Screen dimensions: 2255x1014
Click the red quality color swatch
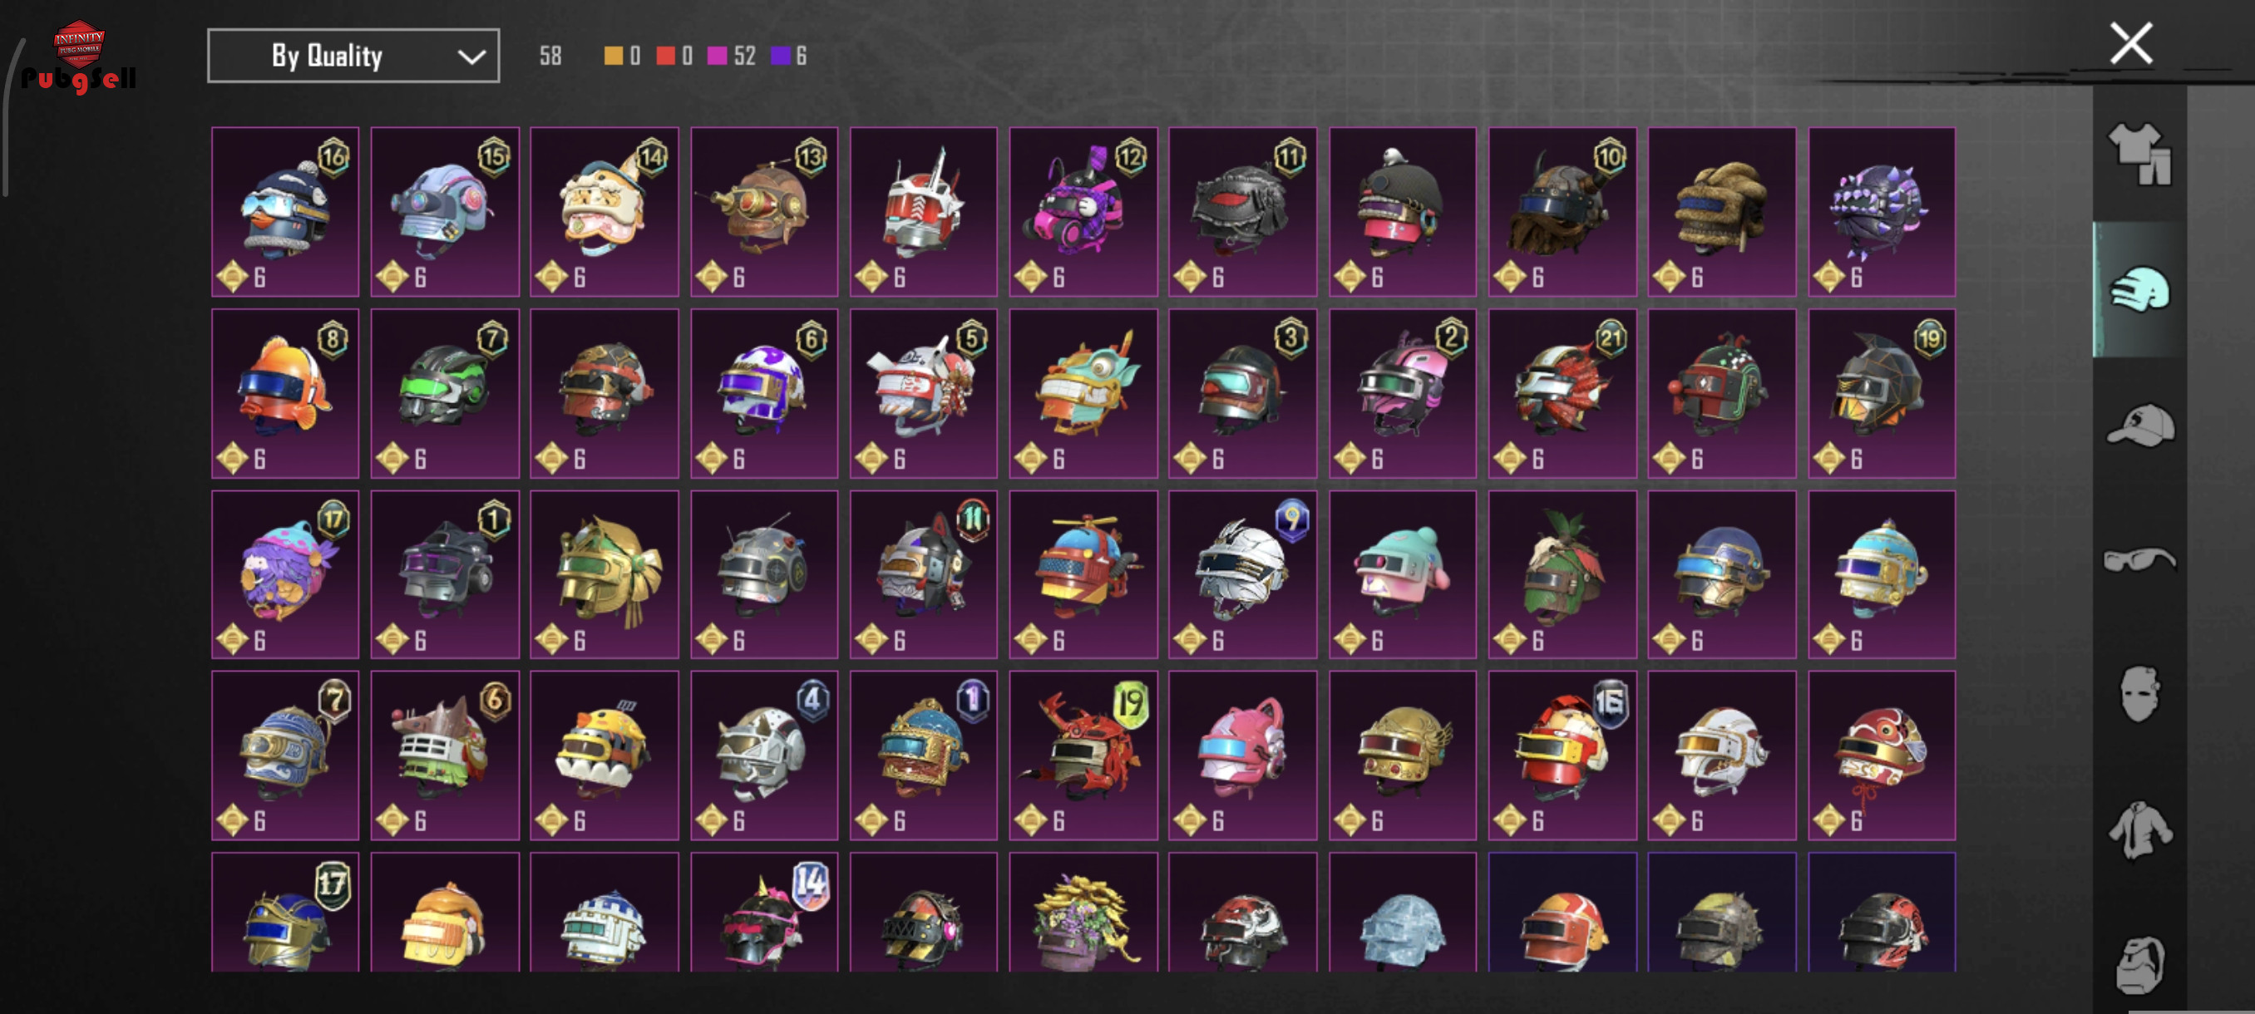coord(665,56)
